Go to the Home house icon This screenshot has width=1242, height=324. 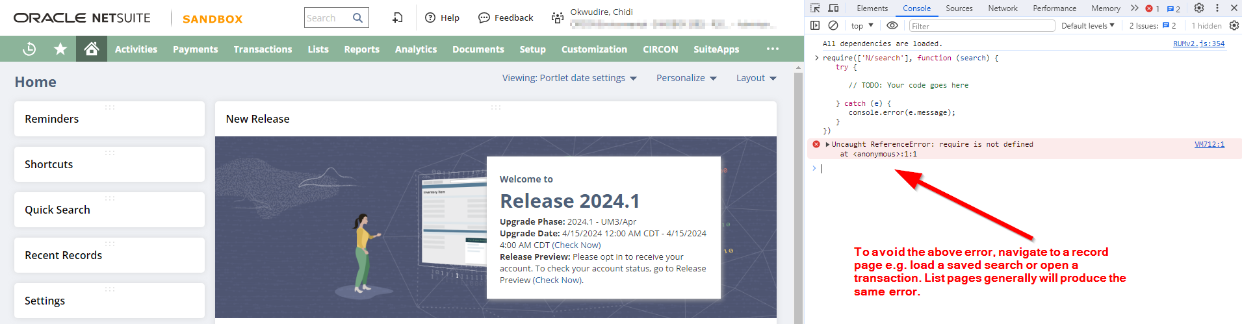(x=92, y=49)
